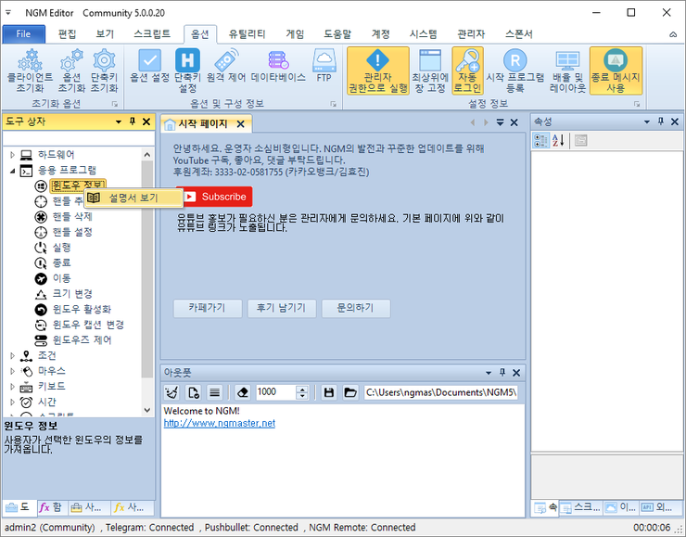
Task: Click alphabetical sort icon in 속성 panel
Action: click(x=558, y=140)
